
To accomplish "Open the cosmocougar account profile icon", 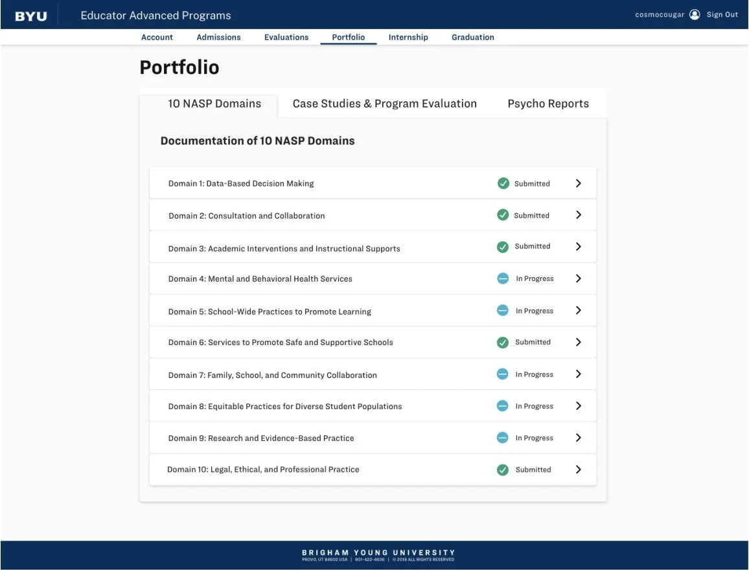I will click(694, 14).
